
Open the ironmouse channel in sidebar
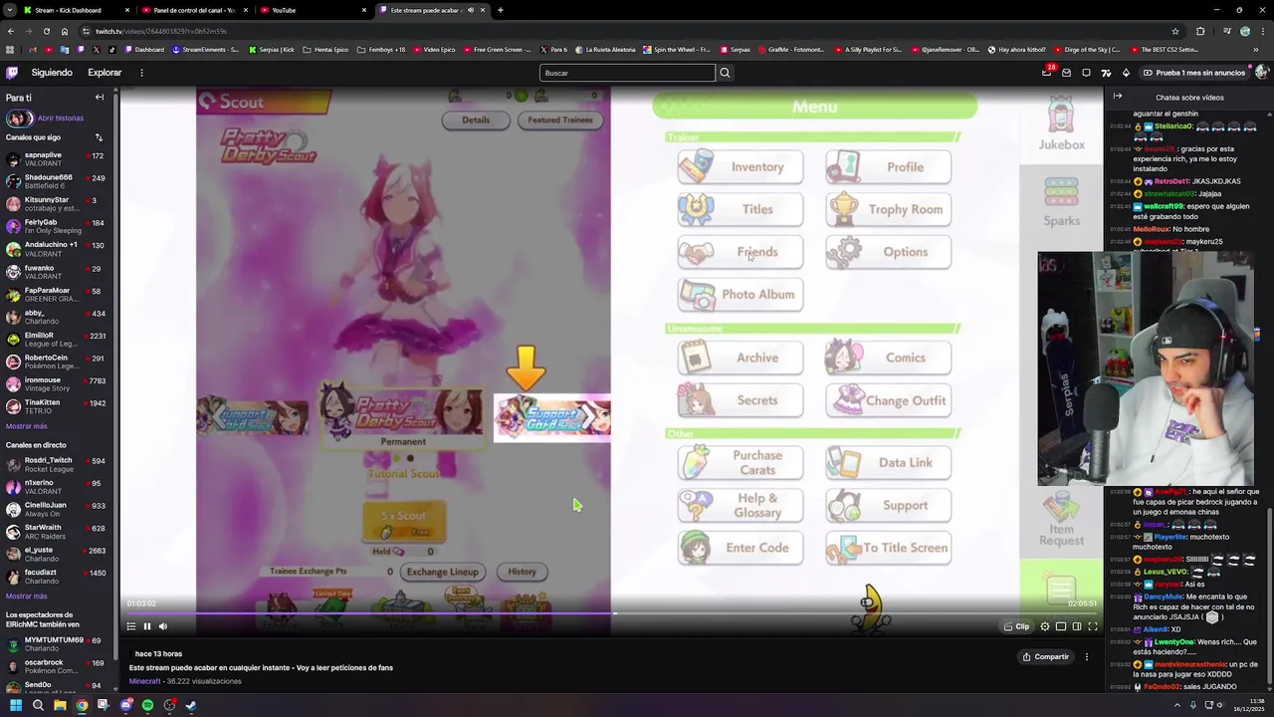click(x=58, y=384)
